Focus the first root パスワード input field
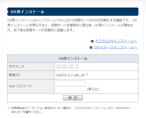 71,83
